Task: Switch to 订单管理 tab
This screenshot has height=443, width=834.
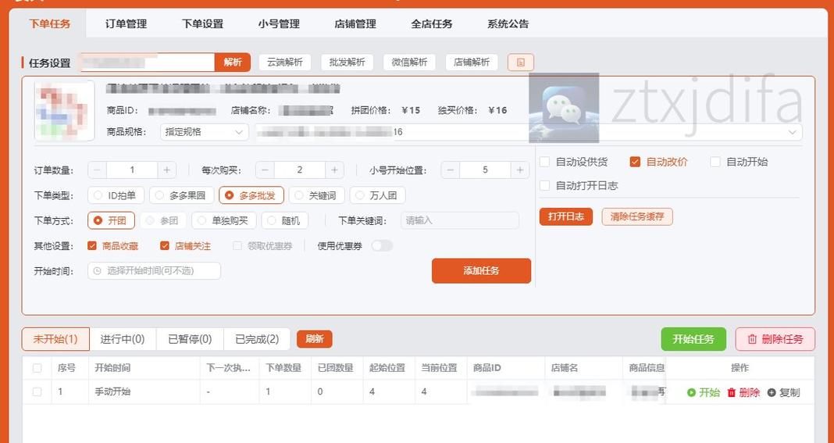Action: tap(126, 24)
